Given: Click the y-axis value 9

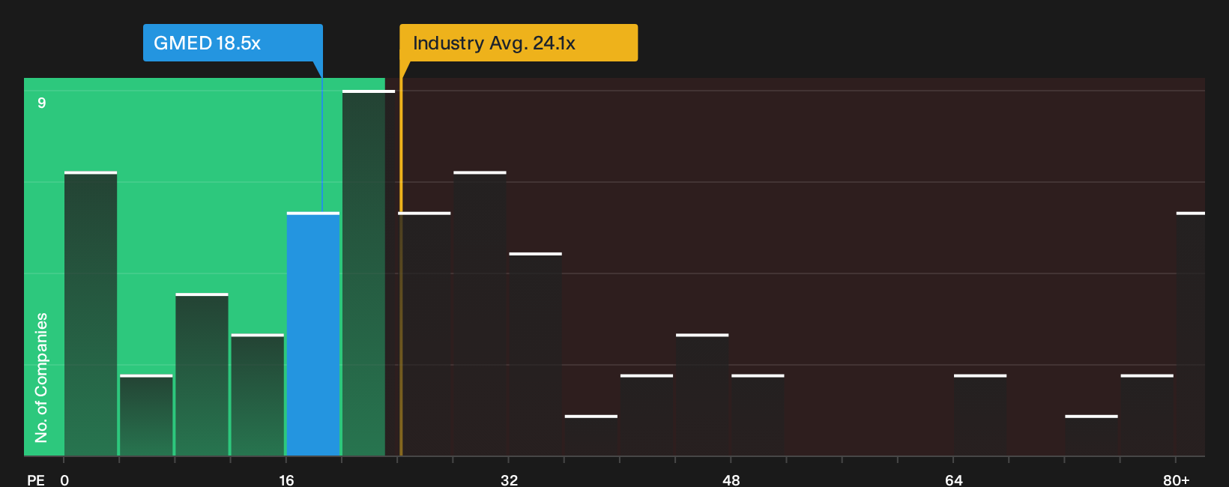Looking at the screenshot, I should (x=42, y=103).
